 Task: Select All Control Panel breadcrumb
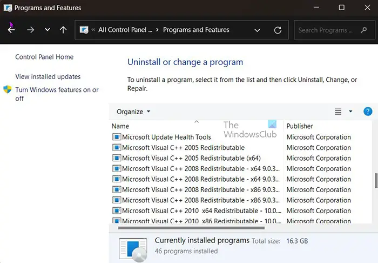point(125,30)
